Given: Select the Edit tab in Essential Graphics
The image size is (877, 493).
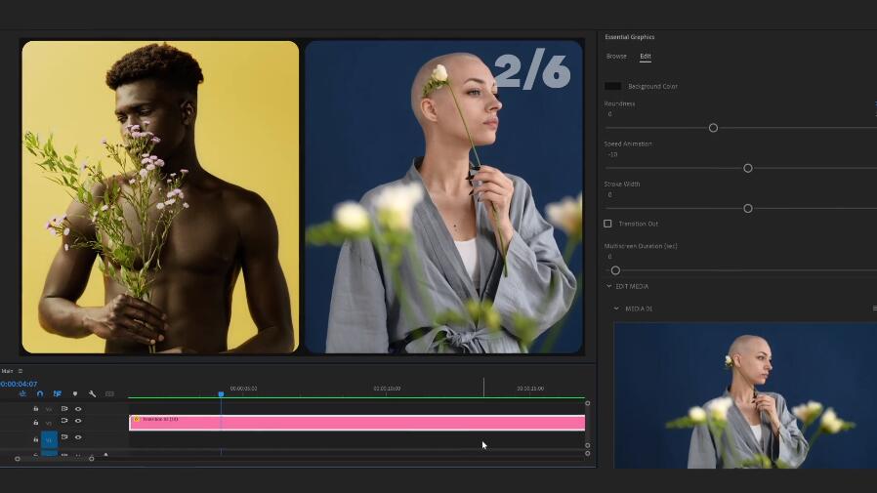Looking at the screenshot, I should 646,57.
